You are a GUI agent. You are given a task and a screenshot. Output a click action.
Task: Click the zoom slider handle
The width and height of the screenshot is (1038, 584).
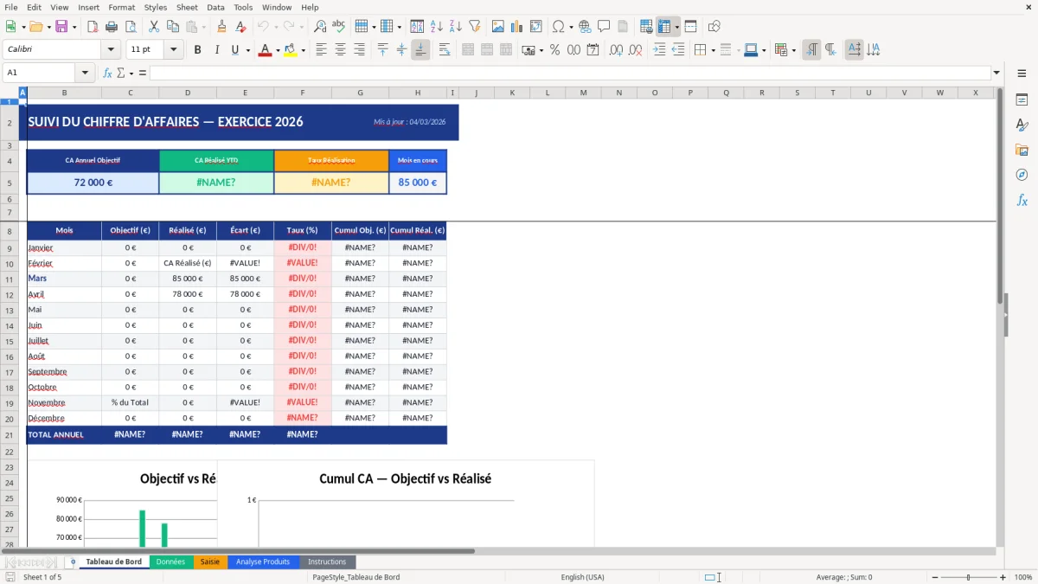pos(968,577)
